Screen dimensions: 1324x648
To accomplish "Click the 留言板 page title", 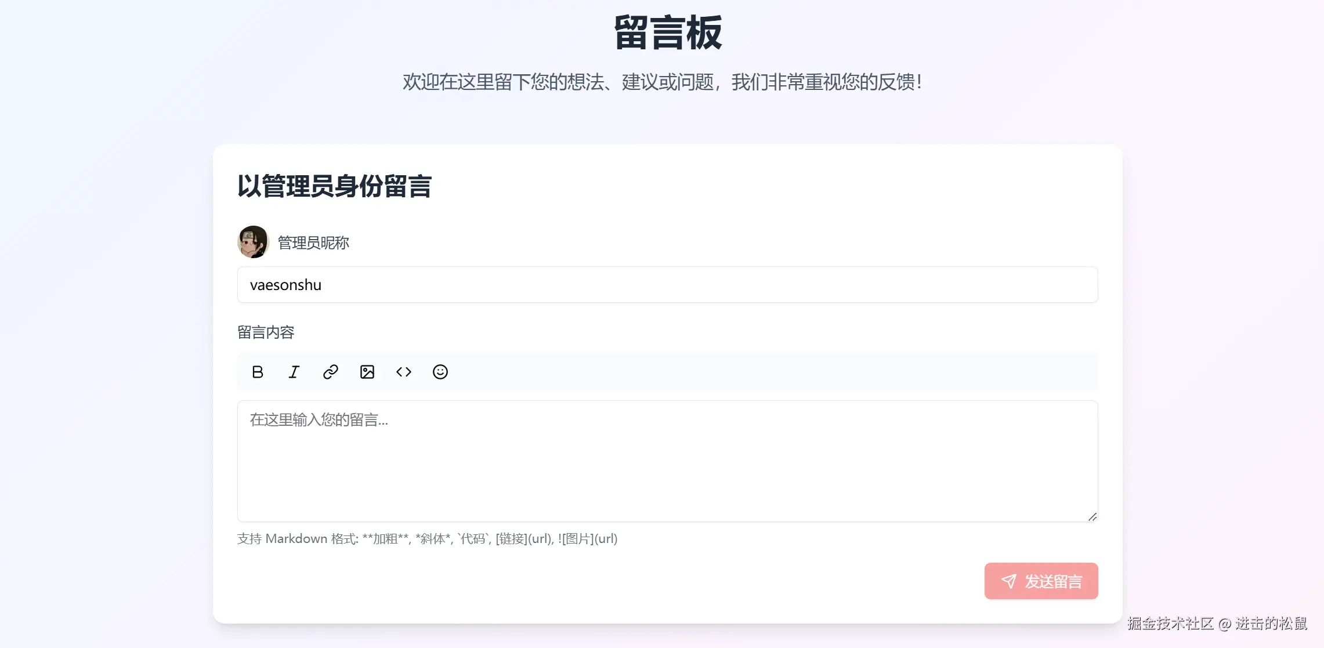I will pyautogui.click(x=668, y=33).
